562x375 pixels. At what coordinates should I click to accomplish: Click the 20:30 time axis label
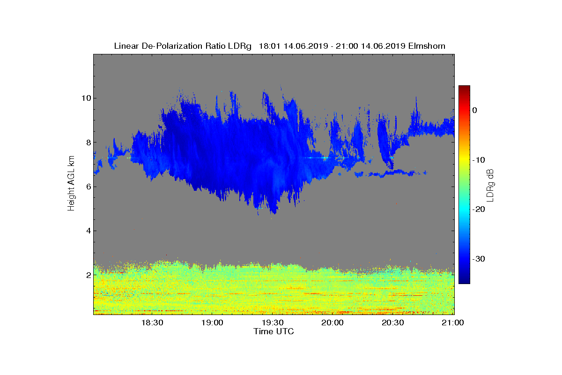click(x=393, y=323)
